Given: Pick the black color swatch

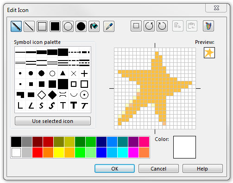Looking at the screenshot, I should pyautogui.click(x=16, y=142).
